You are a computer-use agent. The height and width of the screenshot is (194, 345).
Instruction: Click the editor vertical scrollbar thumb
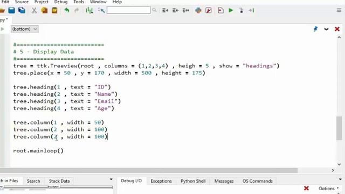click(x=339, y=128)
